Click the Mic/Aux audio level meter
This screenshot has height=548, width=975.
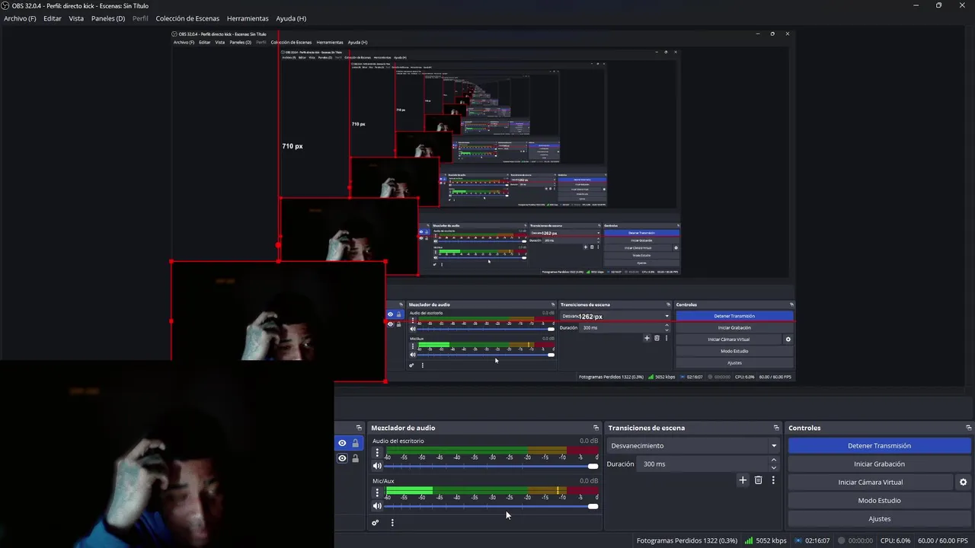pos(491,491)
